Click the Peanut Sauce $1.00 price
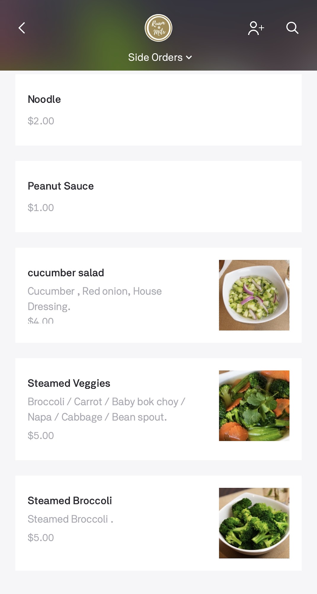Viewport: 317px width, 594px height. tap(41, 208)
